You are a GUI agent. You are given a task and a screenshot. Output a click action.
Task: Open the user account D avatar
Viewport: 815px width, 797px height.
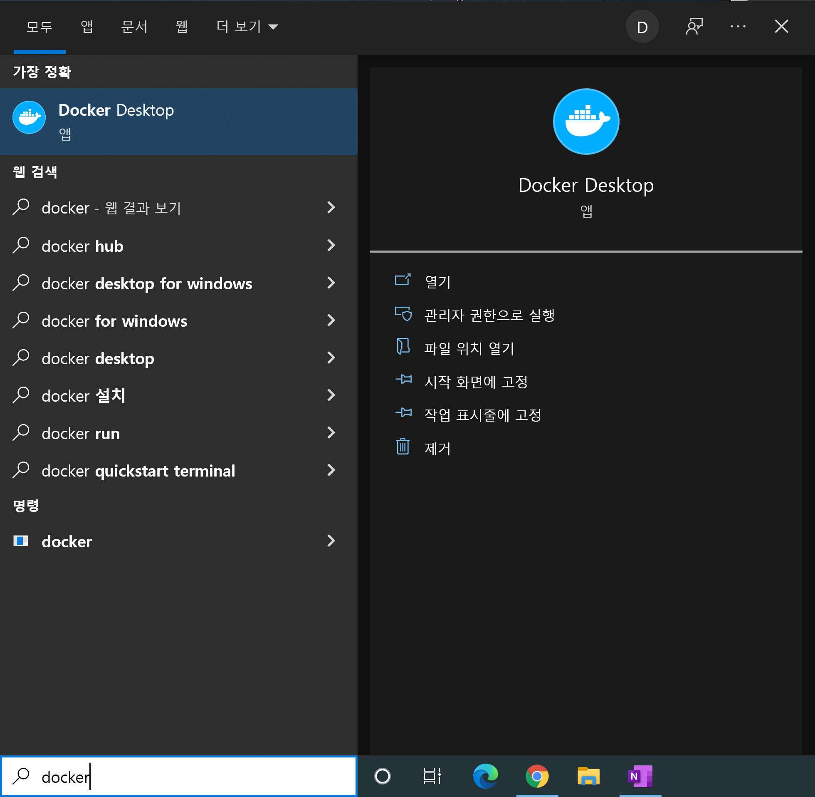tap(642, 27)
